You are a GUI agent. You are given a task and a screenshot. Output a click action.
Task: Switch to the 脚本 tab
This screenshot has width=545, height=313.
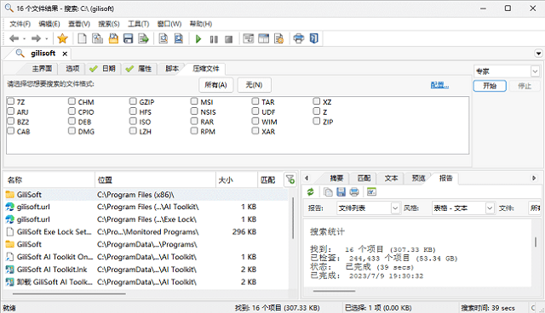click(172, 69)
